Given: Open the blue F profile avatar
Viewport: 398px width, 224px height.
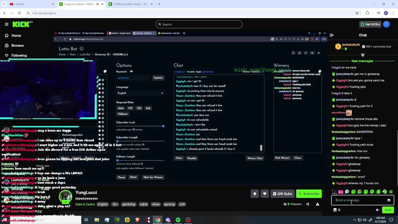Looking at the screenshot, I should (386, 24).
